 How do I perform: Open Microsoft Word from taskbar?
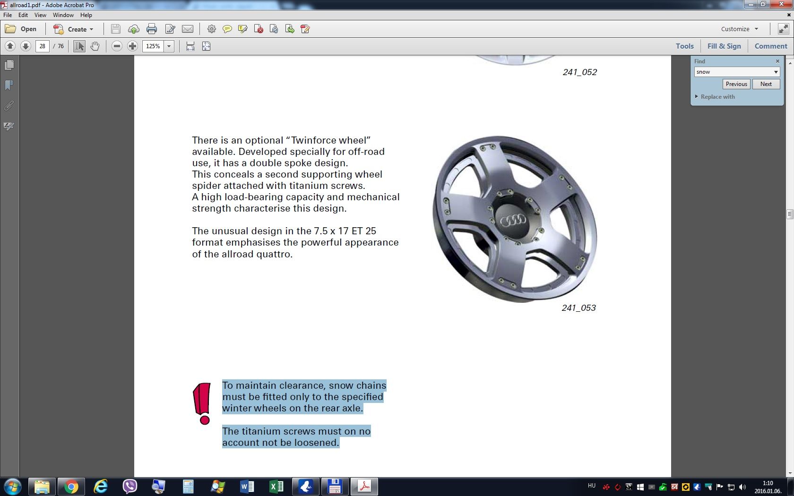click(x=247, y=487)
